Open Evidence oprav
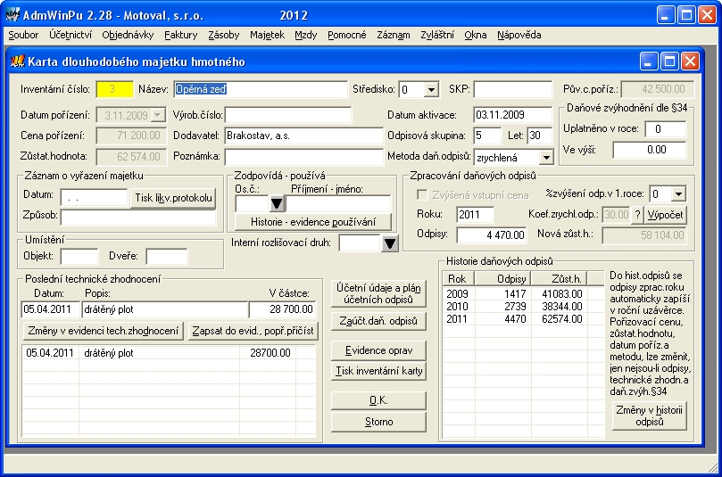 pyautogui.click(x=378, y=350)
